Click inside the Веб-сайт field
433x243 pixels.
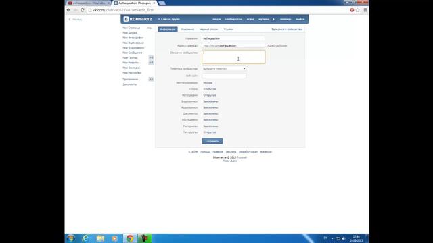click(x=224, y=76)
